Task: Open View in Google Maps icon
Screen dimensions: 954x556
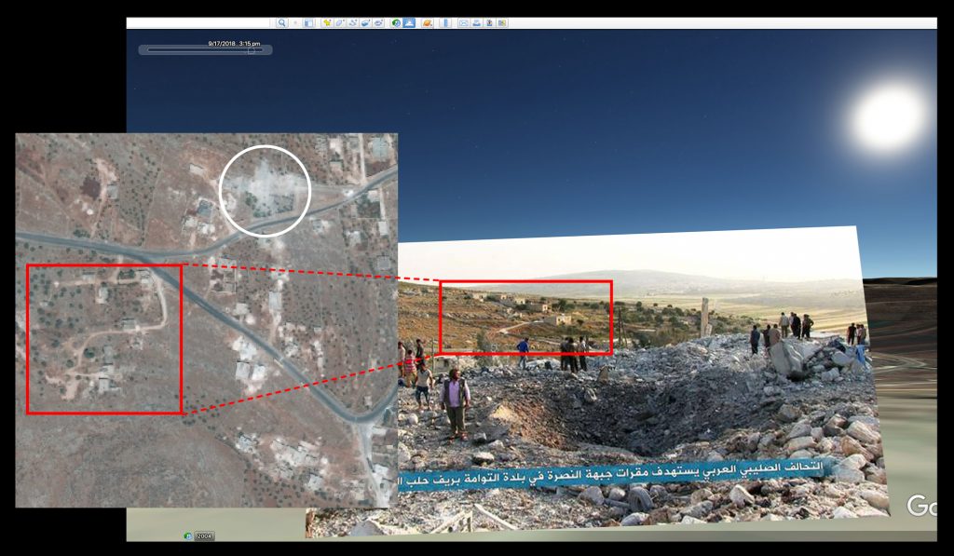Action: coord(502,22)
